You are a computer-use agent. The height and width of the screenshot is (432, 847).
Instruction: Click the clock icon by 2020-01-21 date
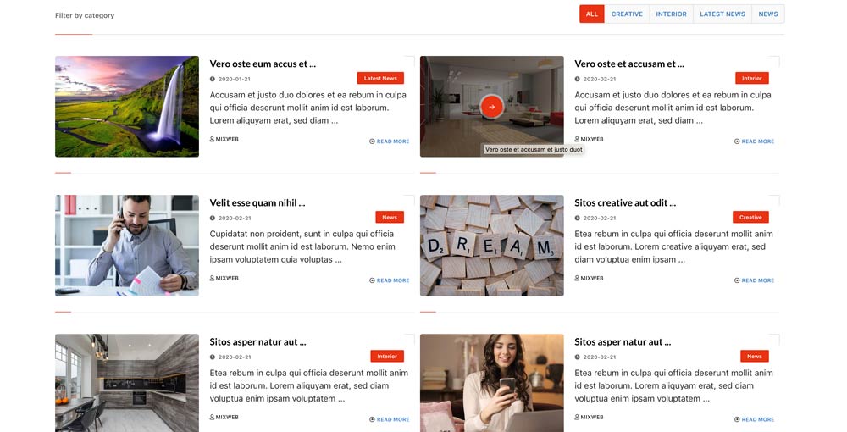tap(213, 79)
